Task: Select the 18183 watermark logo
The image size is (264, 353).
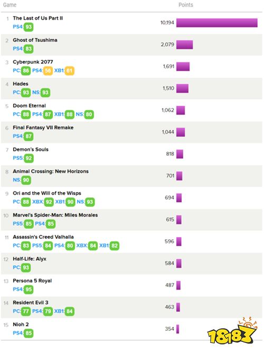Action: 232,331
